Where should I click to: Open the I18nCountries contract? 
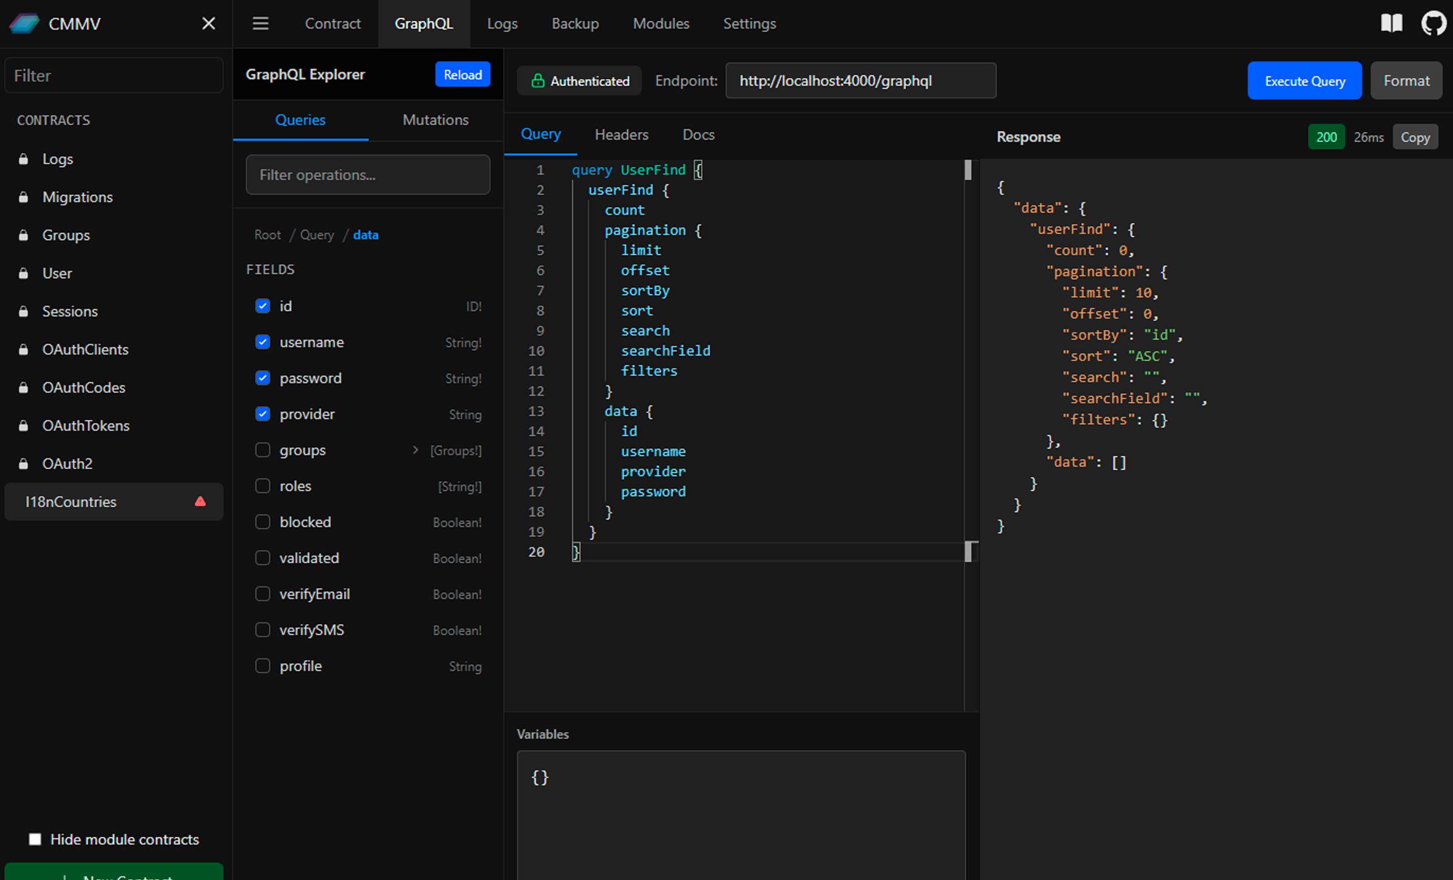coord(114,501)
